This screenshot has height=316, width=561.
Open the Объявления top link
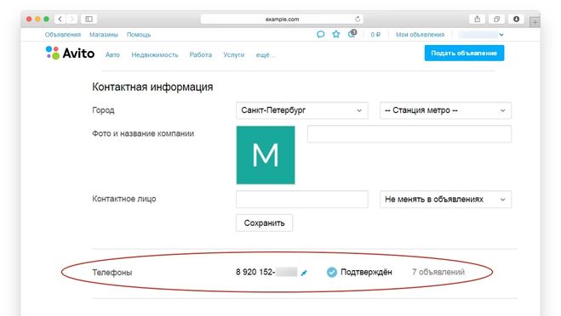pyautogui.click(x=63, y=35)
